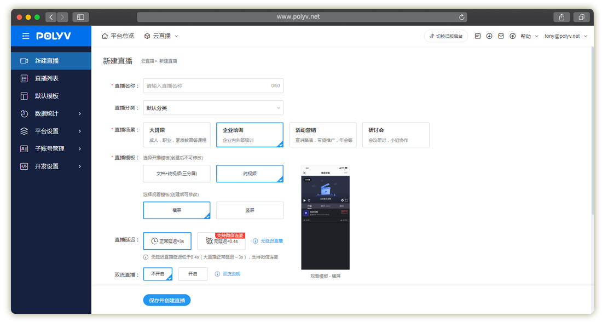The height and width of the screenshot is (322, 602).
Task: Select the 大班课 live scene option
Action: pyautogui.click(x=176, y=135)
